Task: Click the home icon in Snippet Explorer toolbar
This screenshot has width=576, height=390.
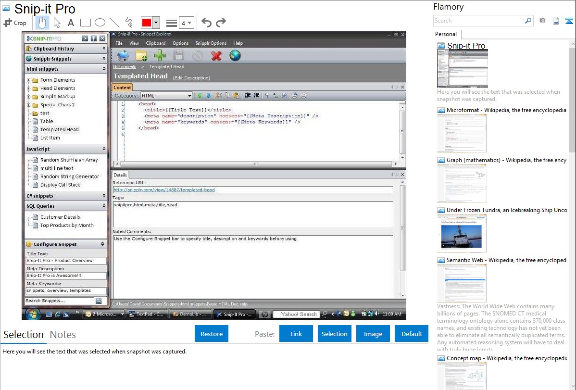Action: coord(123,55)
